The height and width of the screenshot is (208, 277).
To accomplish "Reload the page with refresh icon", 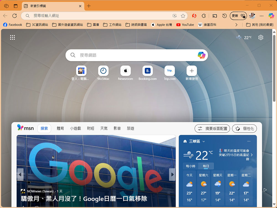I will (x=14, y=16).
